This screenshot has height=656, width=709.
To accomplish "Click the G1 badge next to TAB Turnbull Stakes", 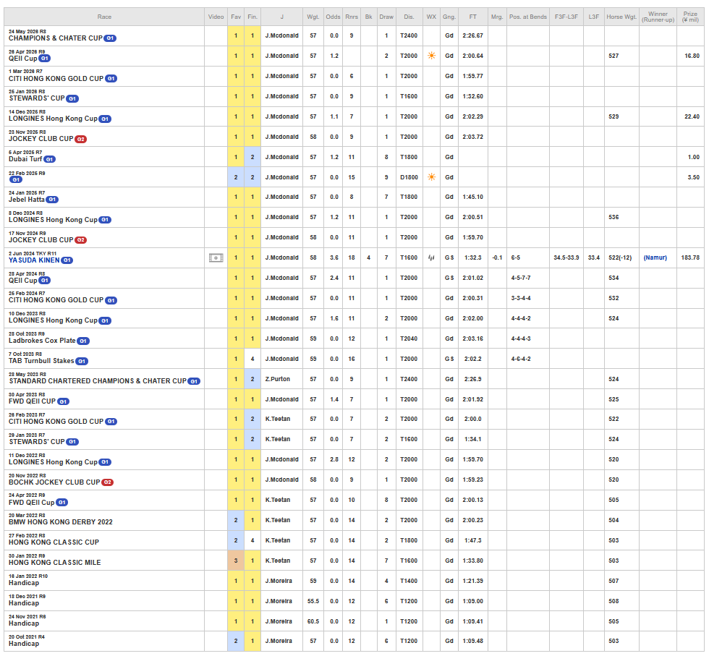I will (x=82, y=361).
